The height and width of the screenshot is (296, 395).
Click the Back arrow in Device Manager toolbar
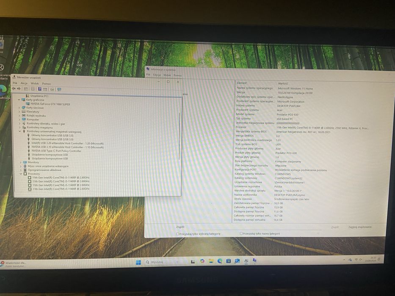coord(14,89)
